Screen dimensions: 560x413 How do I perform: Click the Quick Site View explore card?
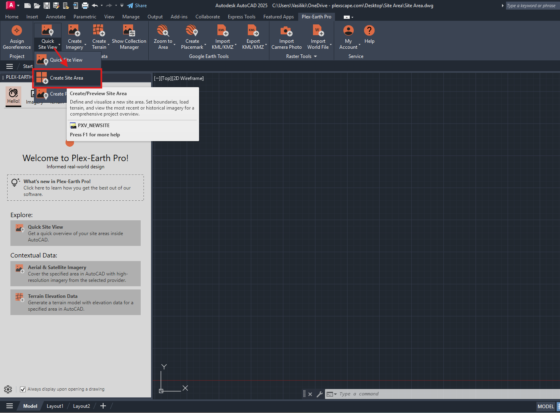(x=76, y=233)
